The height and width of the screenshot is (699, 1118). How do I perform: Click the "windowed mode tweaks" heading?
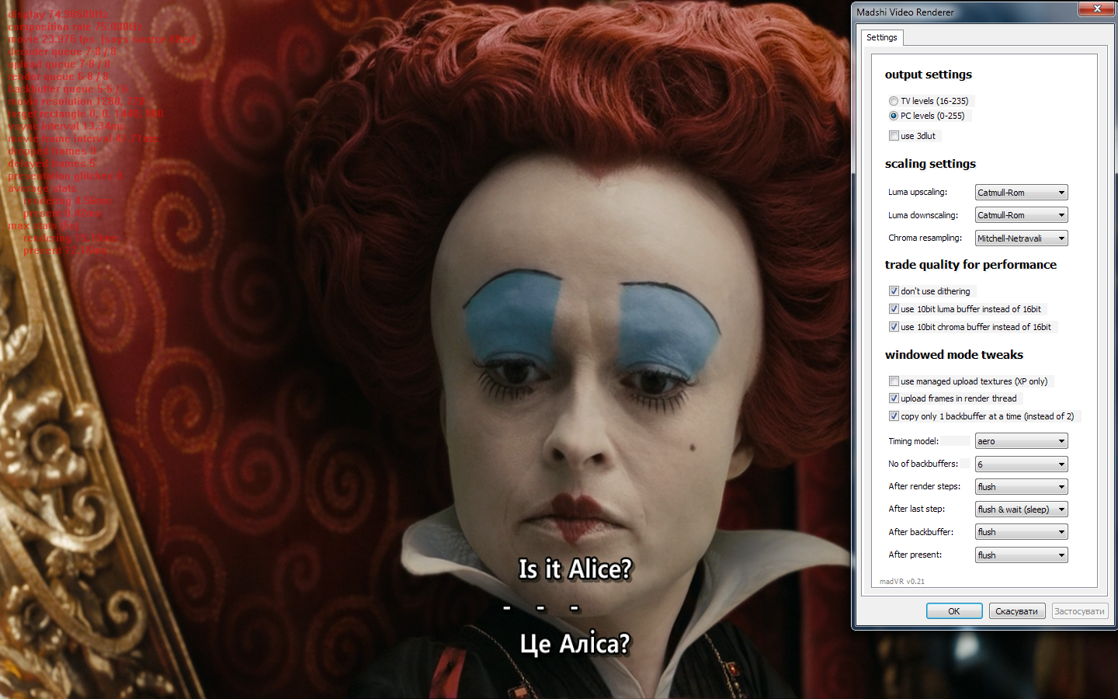(954, 355)
